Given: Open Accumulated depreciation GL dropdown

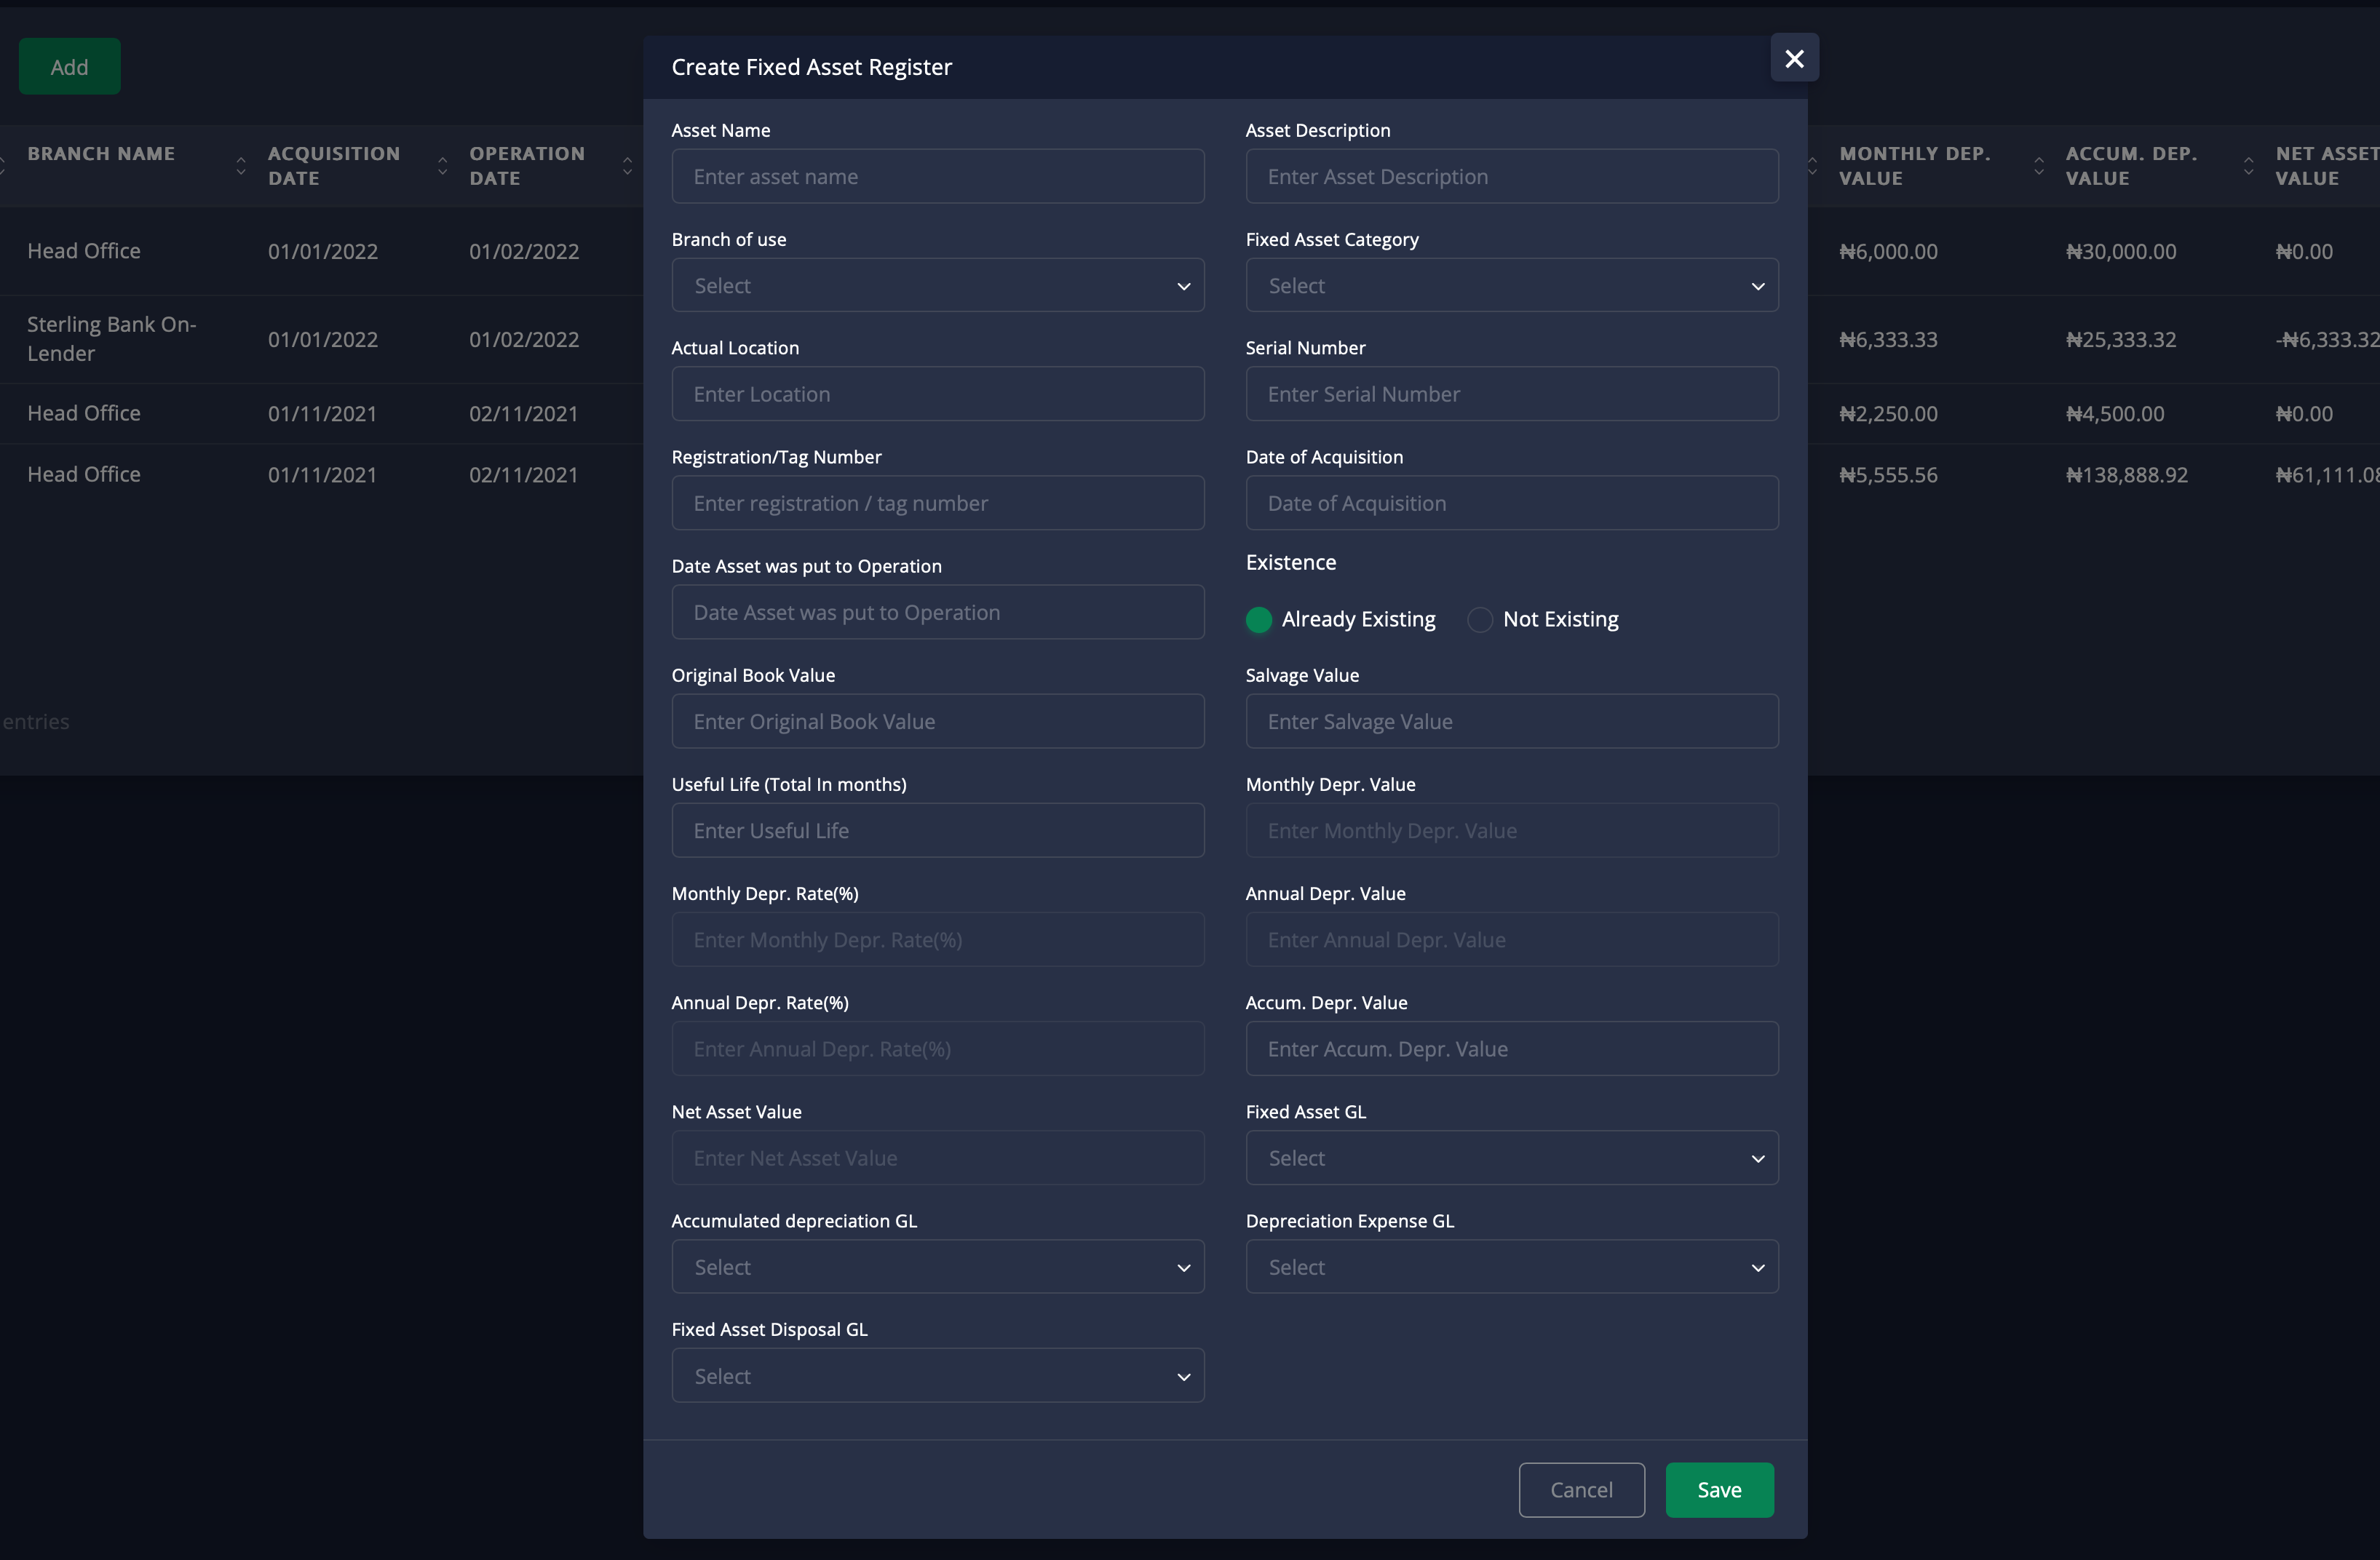Looking at the screenshot, I should (x=937, y=1267).
